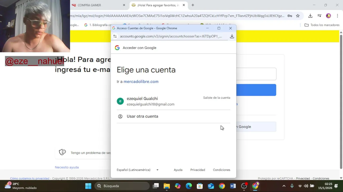The image size is (343, 192).
Task: Close the ¡Hola! Para agregar favoritos tab
Action: coord(184,5)
